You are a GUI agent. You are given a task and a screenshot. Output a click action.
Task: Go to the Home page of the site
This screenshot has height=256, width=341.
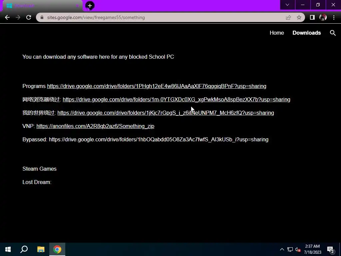[277, 33]
